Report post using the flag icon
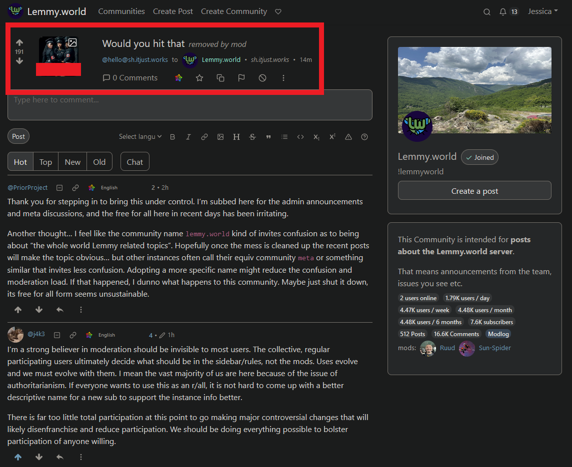 pos(241,78)
